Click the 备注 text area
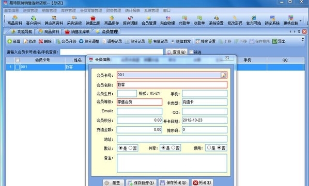309x186 pixels. pyautogui.click(x=172, y=163)
